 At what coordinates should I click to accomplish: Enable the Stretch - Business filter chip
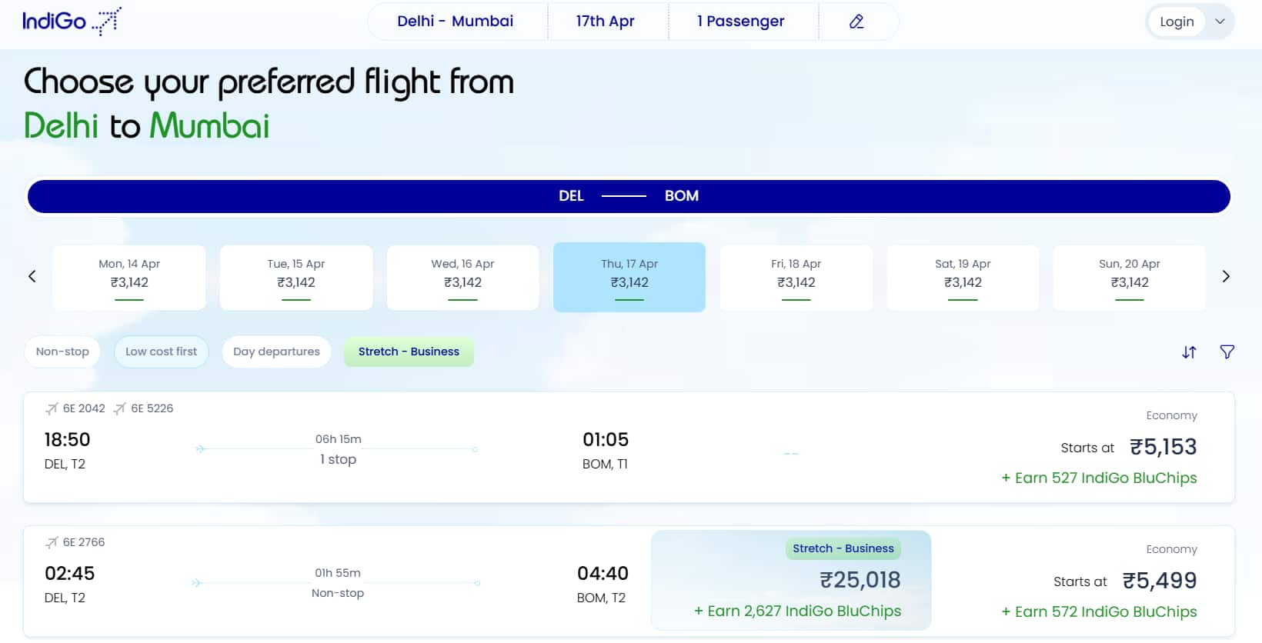click(409, 351)
